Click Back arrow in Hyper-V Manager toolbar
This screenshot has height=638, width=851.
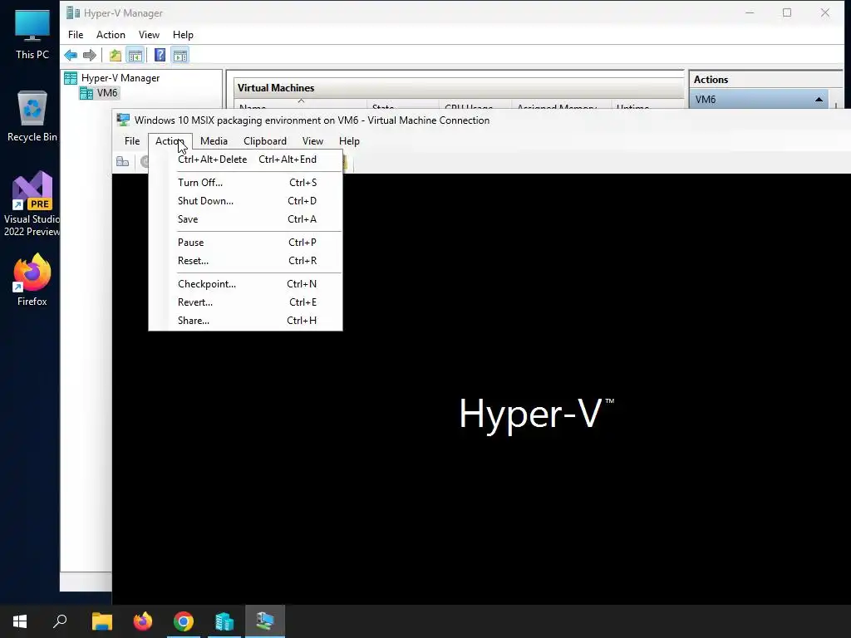71,55
